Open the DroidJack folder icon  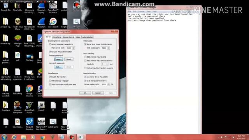point(6,106)
